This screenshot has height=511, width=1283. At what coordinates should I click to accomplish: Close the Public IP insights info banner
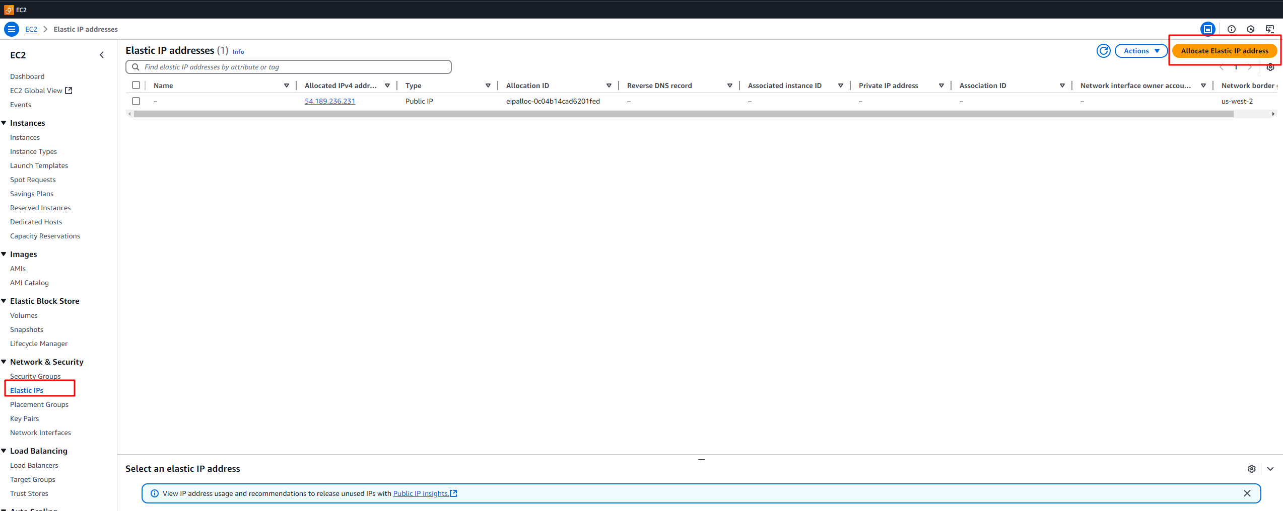coord(1247,493)
